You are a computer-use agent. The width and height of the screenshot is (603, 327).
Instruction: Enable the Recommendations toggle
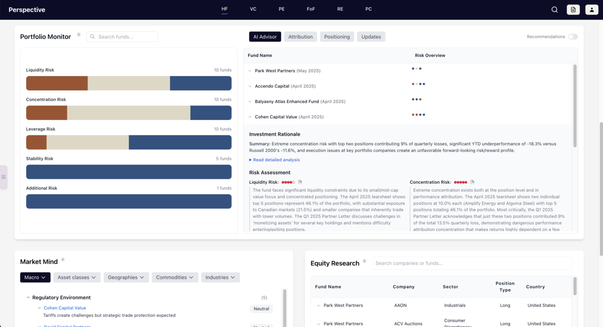(x=572, y=37)
